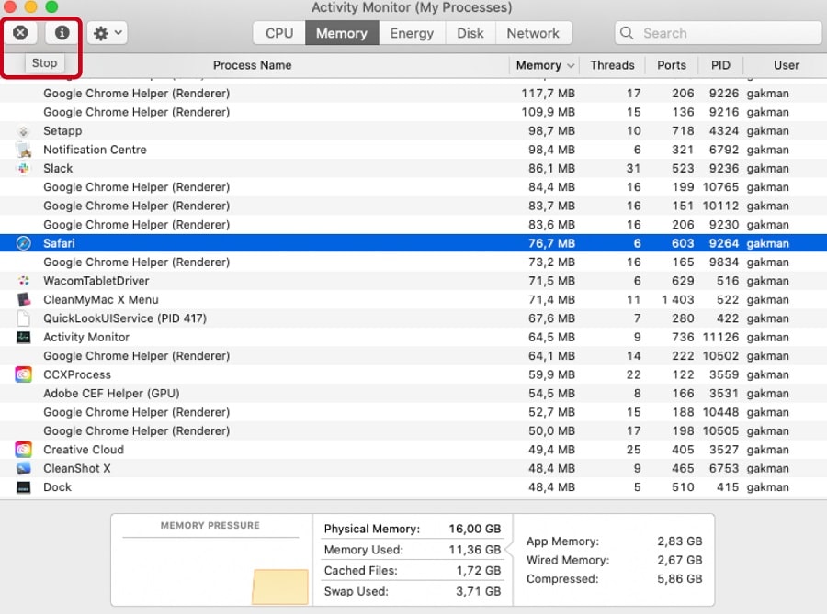Click Safari's 76,7 MB memory cell
827x614 pixels.
tap(551, 243)
